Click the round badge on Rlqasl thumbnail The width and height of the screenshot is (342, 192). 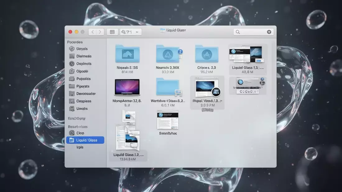[x=216, y=92]
